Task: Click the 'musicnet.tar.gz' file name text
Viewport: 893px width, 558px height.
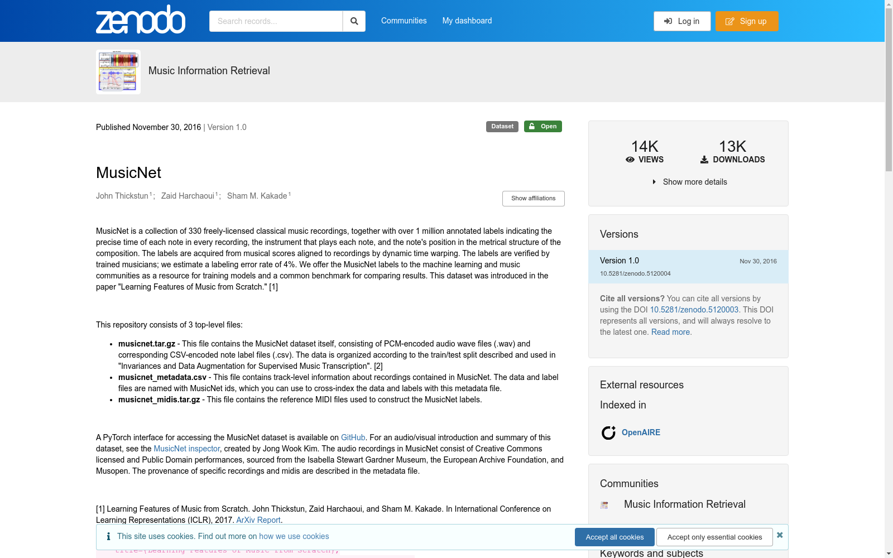Action: (147, 344)
